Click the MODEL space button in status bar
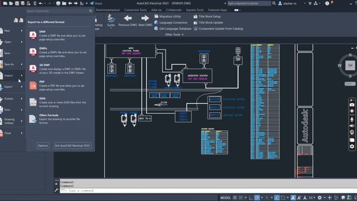 point(225,198)
